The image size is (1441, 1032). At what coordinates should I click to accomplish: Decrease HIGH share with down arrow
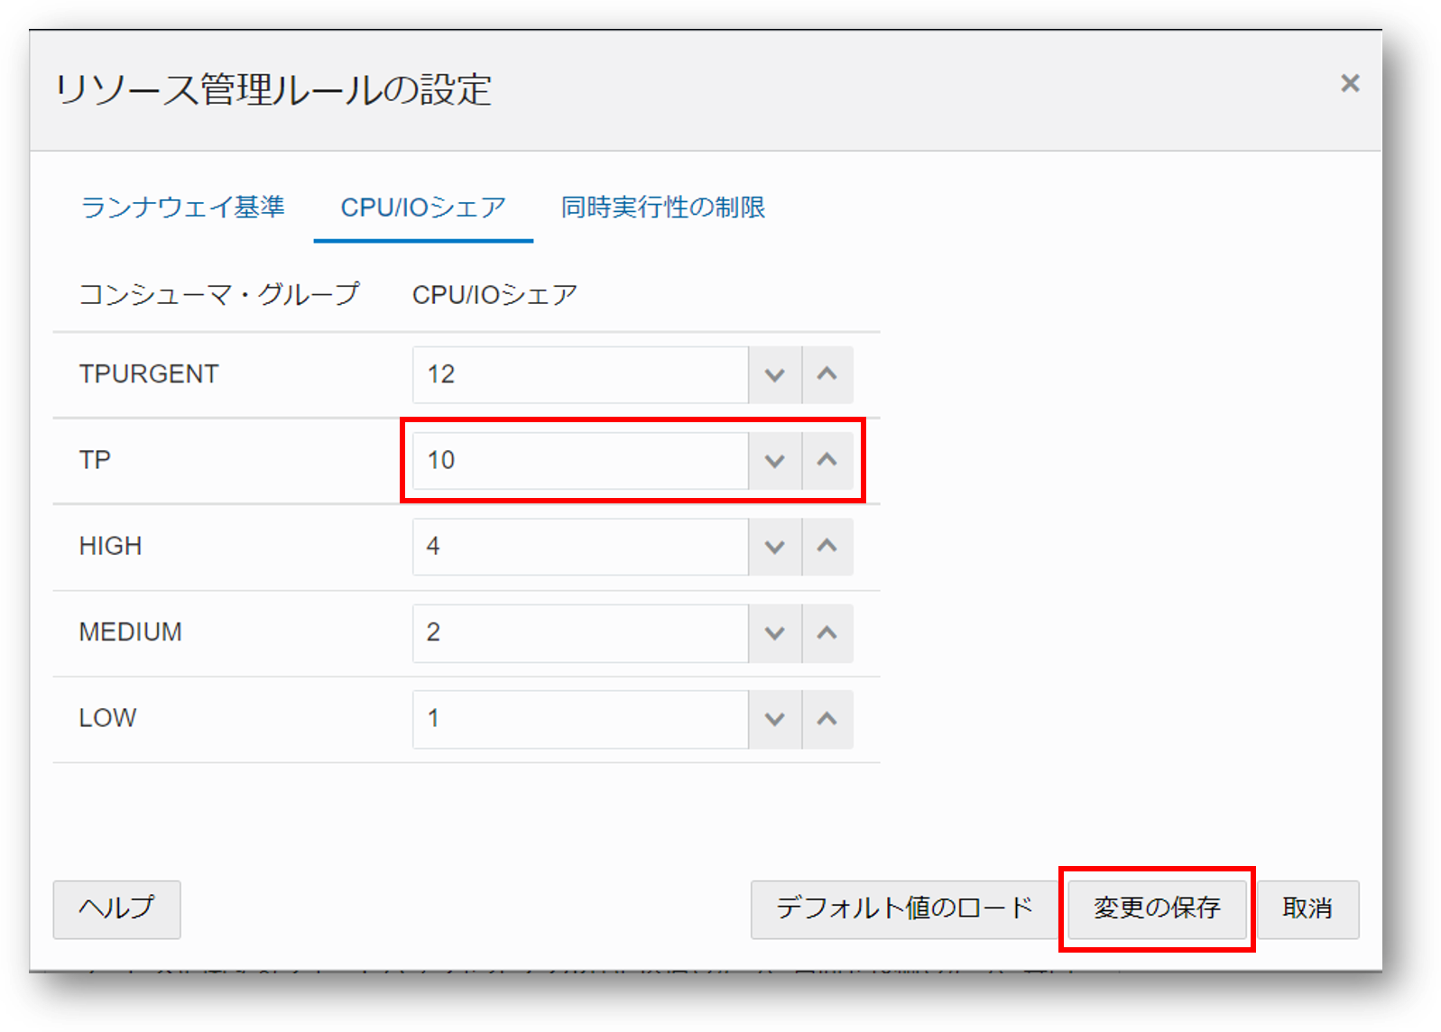pyautogui.click(x=775, y=547)
